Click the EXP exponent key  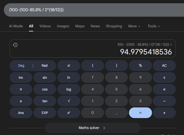tap(45, 113)
